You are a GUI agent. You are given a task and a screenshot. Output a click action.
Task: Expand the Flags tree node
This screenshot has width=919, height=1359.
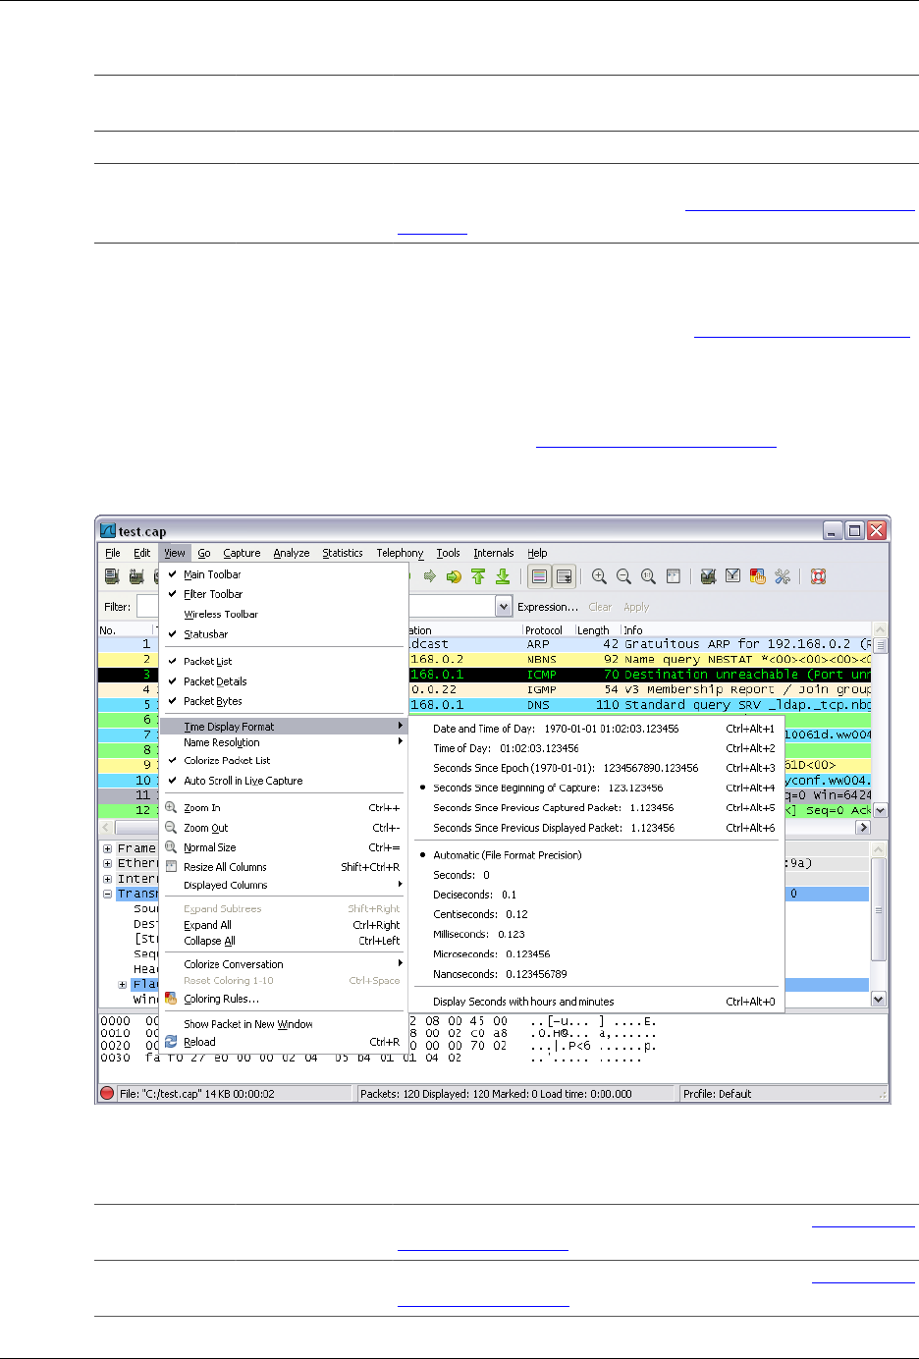coord(123,984)
